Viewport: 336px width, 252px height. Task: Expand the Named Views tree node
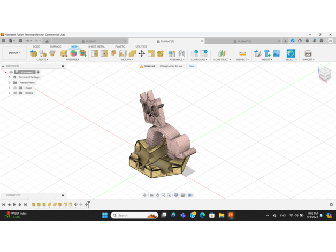pyautogui.click(x=9, y=83)
